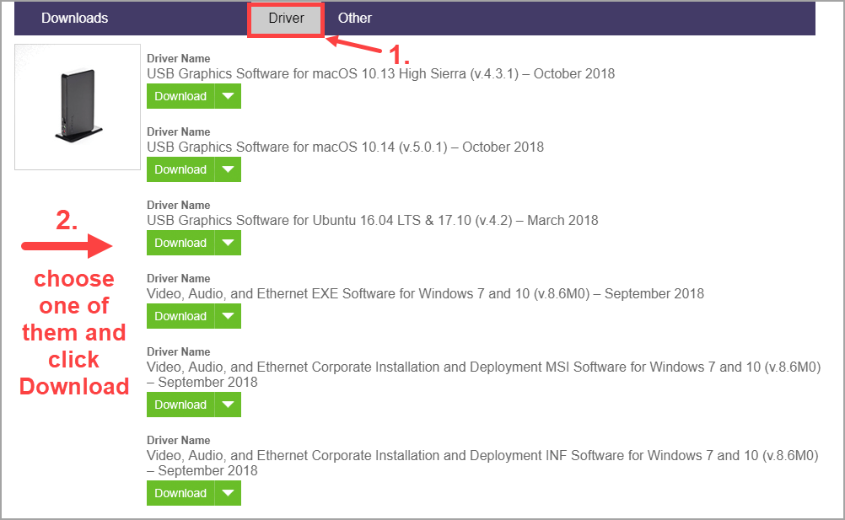This screenshot has height=520, width=845.
Task: Click the High Sierra driver name heading
Action: click(379, 73)
